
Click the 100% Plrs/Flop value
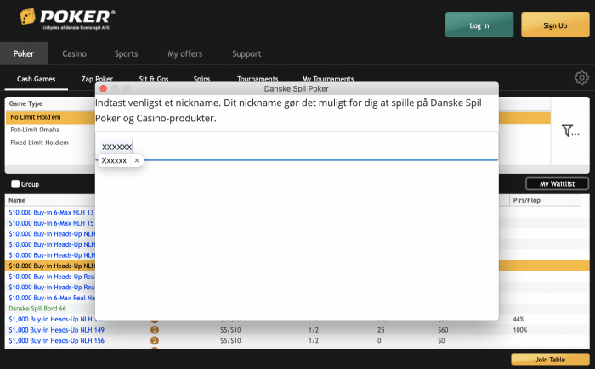click(520, 330)
